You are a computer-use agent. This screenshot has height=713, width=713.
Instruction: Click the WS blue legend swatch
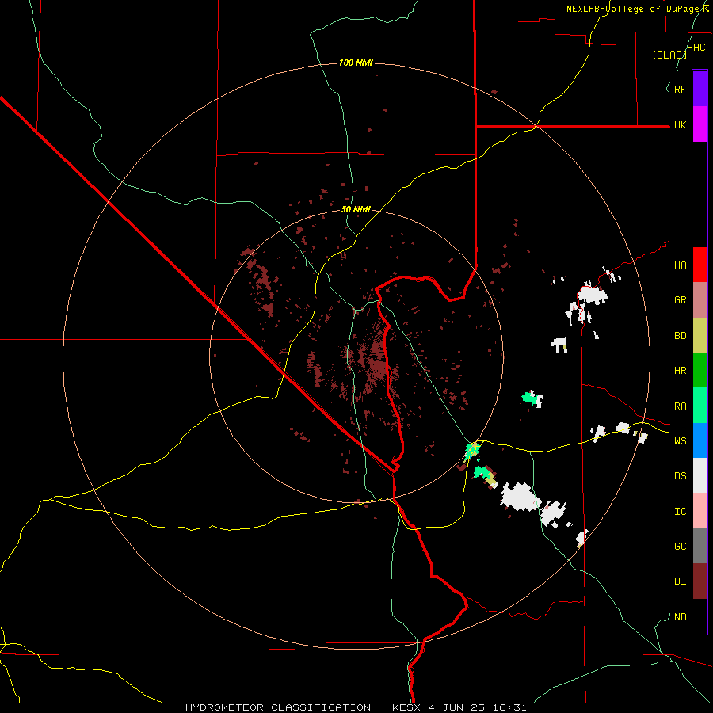click(700, 440)
